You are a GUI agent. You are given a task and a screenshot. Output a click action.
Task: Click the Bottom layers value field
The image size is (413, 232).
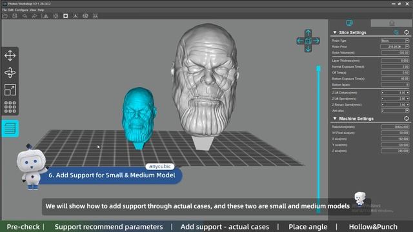(x=395, y=84)
